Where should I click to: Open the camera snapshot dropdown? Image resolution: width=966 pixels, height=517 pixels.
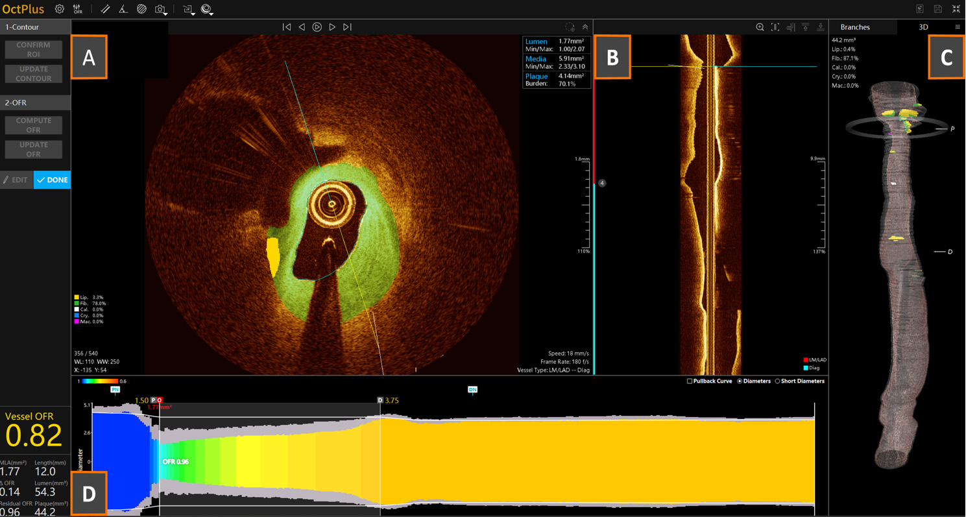pos(161,9)
